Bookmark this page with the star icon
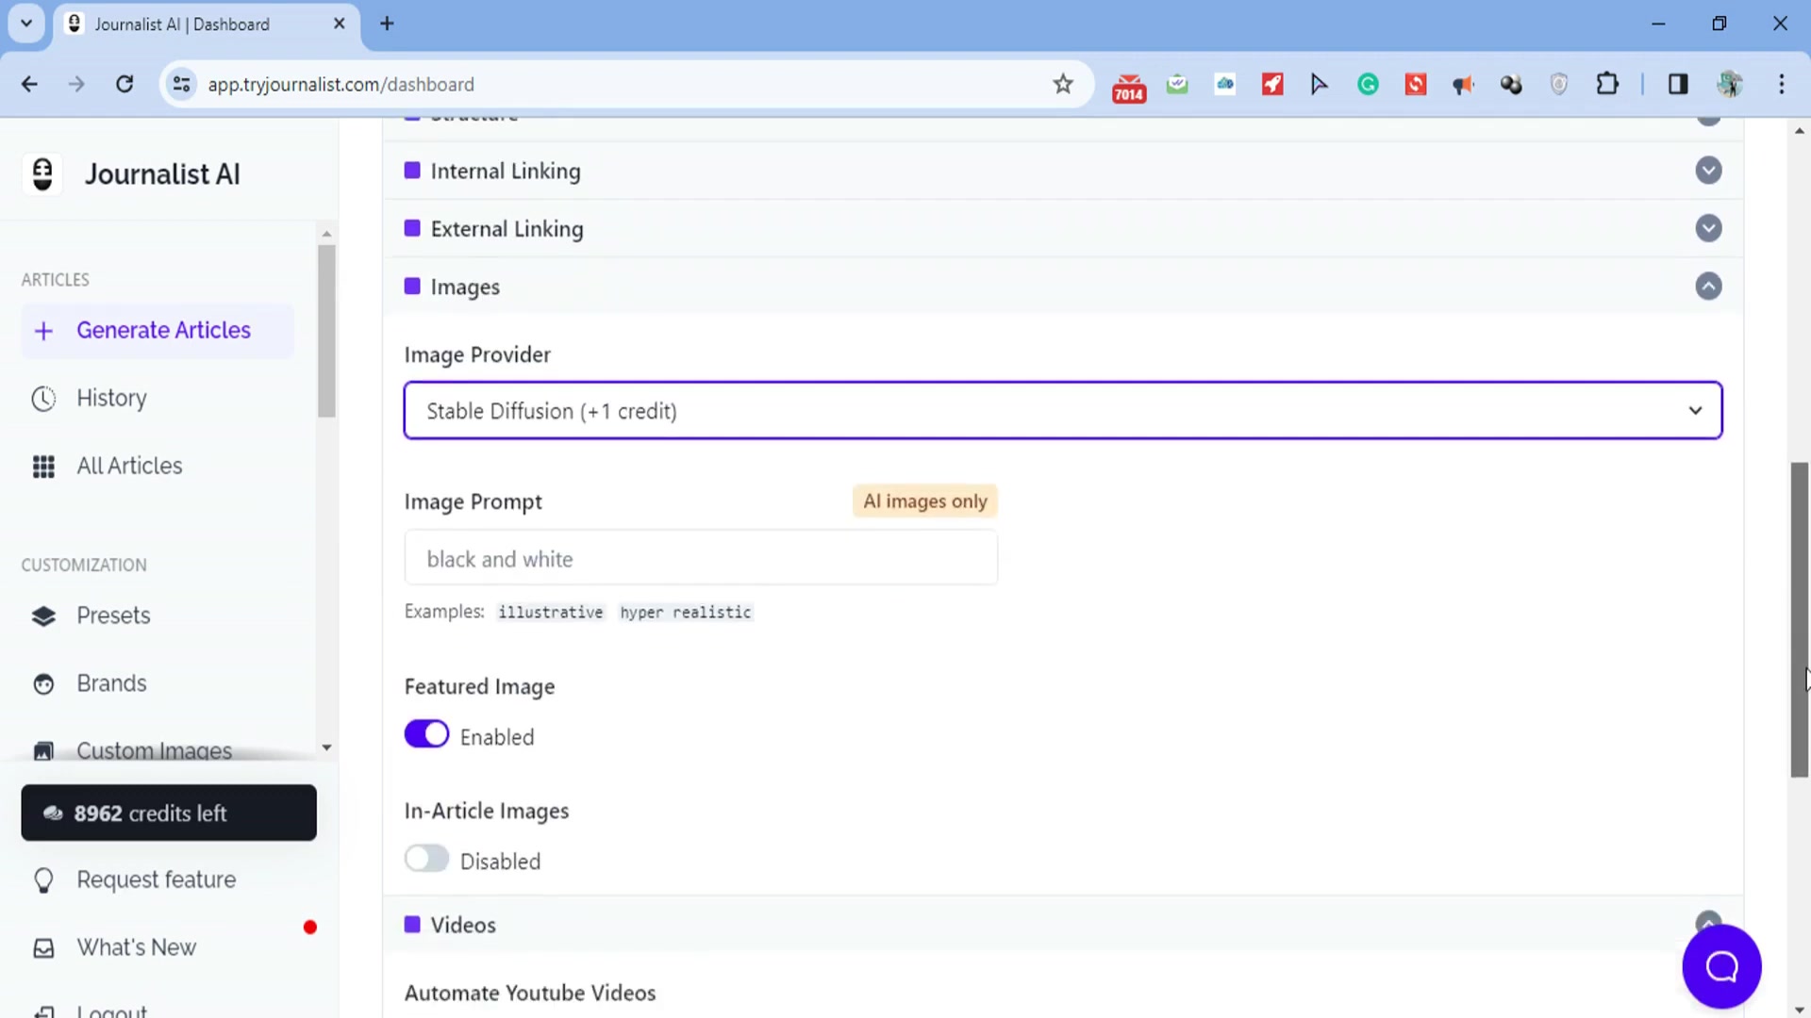The width and height of the screenshot is (1811, 1018). (x=1063, y=84)
